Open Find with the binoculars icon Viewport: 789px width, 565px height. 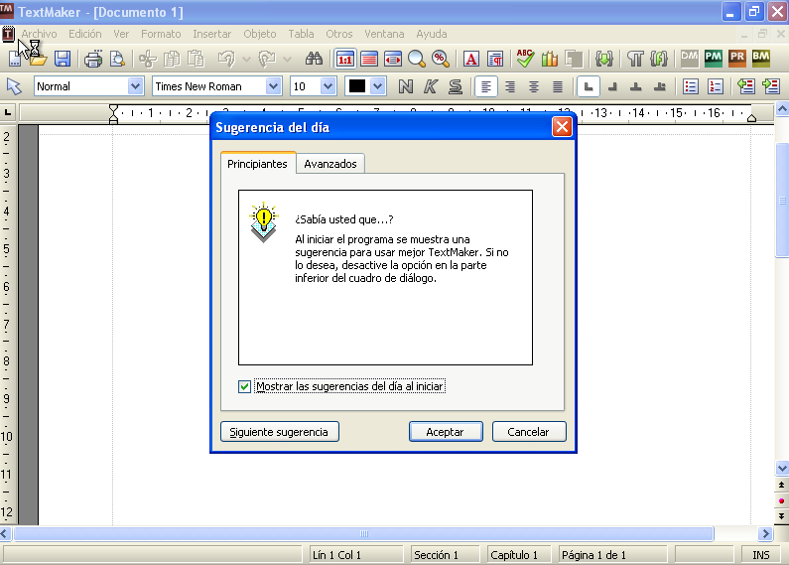315,59
